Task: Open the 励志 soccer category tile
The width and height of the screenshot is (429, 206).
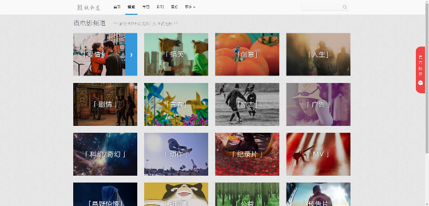Action: point(247,105)
